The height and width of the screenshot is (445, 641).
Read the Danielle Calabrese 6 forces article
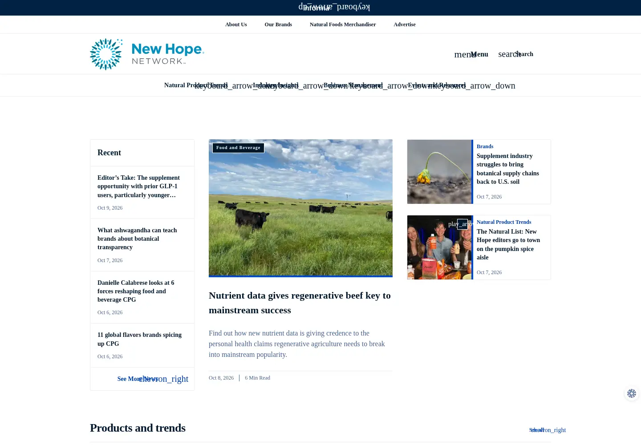pos(136,291)
